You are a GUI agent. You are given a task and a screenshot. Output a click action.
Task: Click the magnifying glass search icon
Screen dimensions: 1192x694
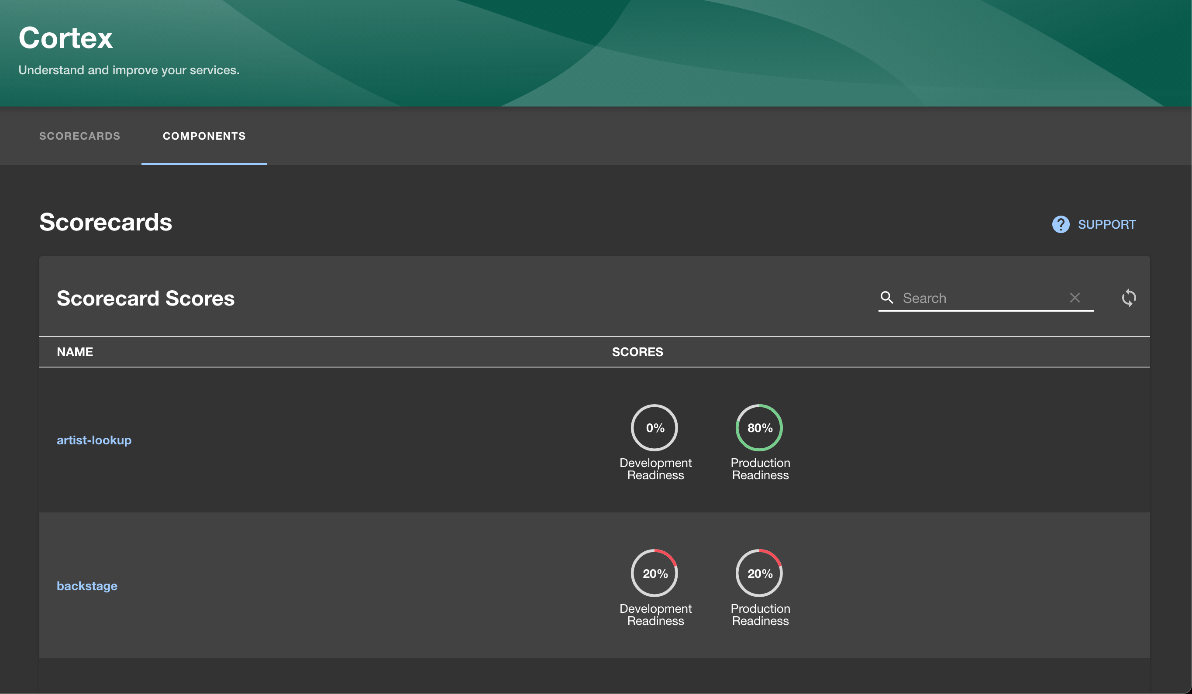point(886,297)
